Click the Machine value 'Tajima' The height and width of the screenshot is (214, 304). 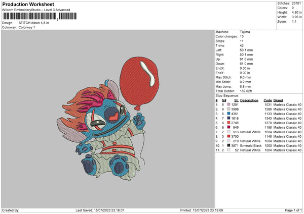[245, 32]
